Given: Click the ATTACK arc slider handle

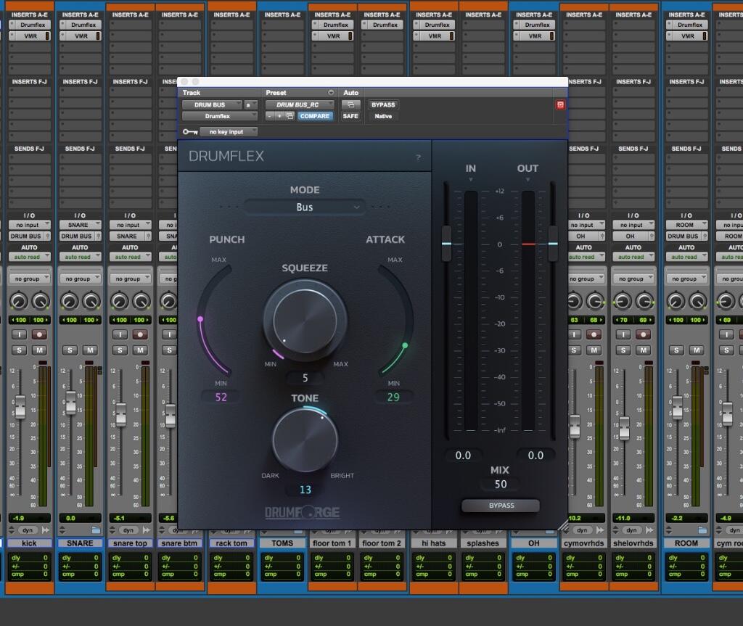Looking at the screenshot, I should tap(405, 345).
